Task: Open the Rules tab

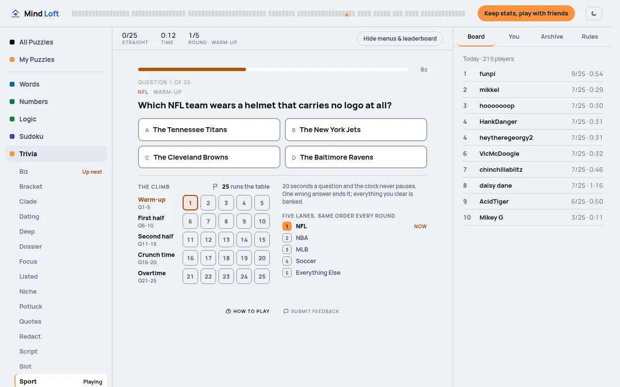Action: point(589,37)
